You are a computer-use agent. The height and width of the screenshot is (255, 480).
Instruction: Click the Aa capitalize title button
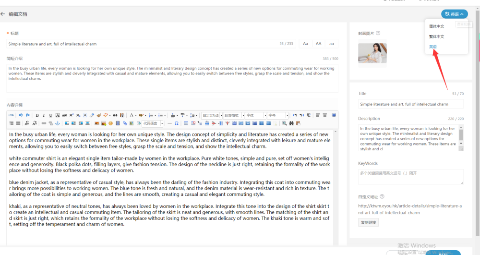point(305,44)
